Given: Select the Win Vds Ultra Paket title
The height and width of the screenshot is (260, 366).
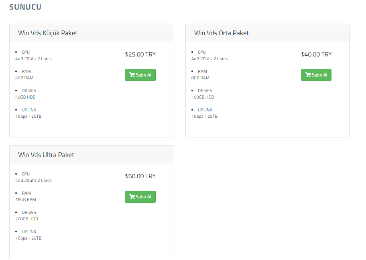Looking at the screenshot, I should (x=46, y=155).
